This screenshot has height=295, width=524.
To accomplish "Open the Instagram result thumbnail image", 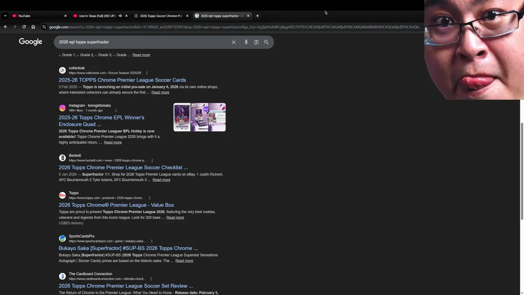I will pos(199,117).
